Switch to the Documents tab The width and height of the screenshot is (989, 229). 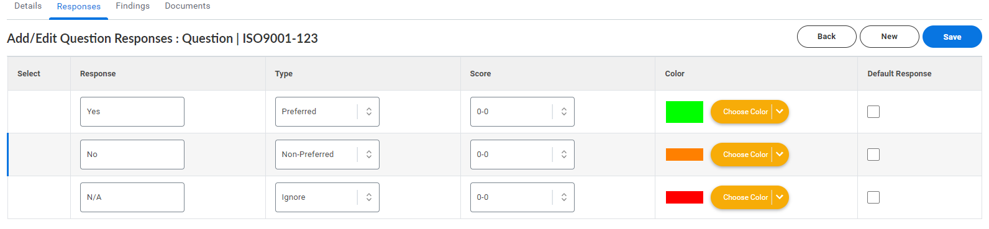pyautogui.click(x=187, y=6)
